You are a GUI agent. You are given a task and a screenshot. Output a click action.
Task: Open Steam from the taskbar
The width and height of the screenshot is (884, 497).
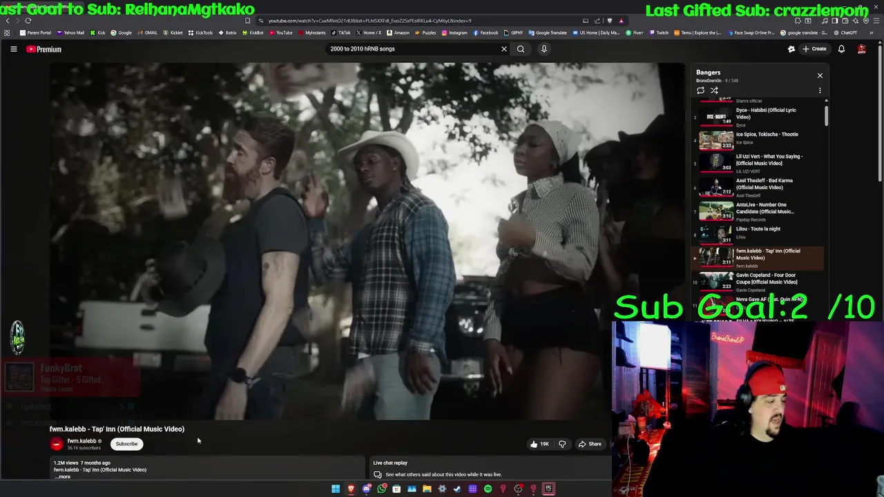coord(457,489)
